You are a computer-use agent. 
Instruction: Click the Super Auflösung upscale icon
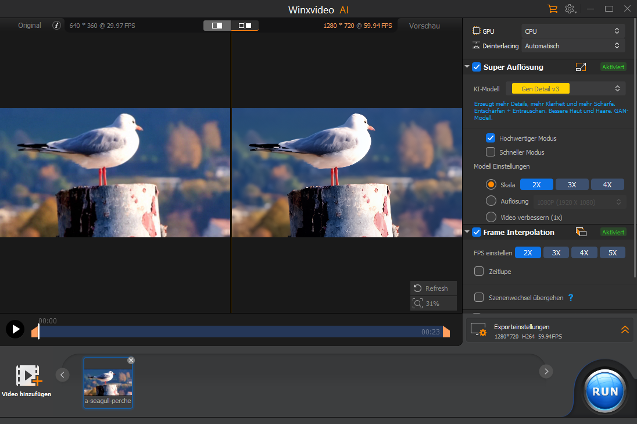(581, 67)
